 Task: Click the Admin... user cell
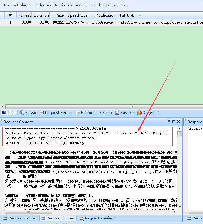87,22
